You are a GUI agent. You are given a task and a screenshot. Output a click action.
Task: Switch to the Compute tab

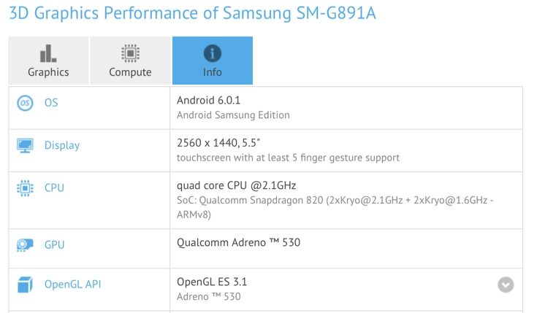[x=130, y=61]
